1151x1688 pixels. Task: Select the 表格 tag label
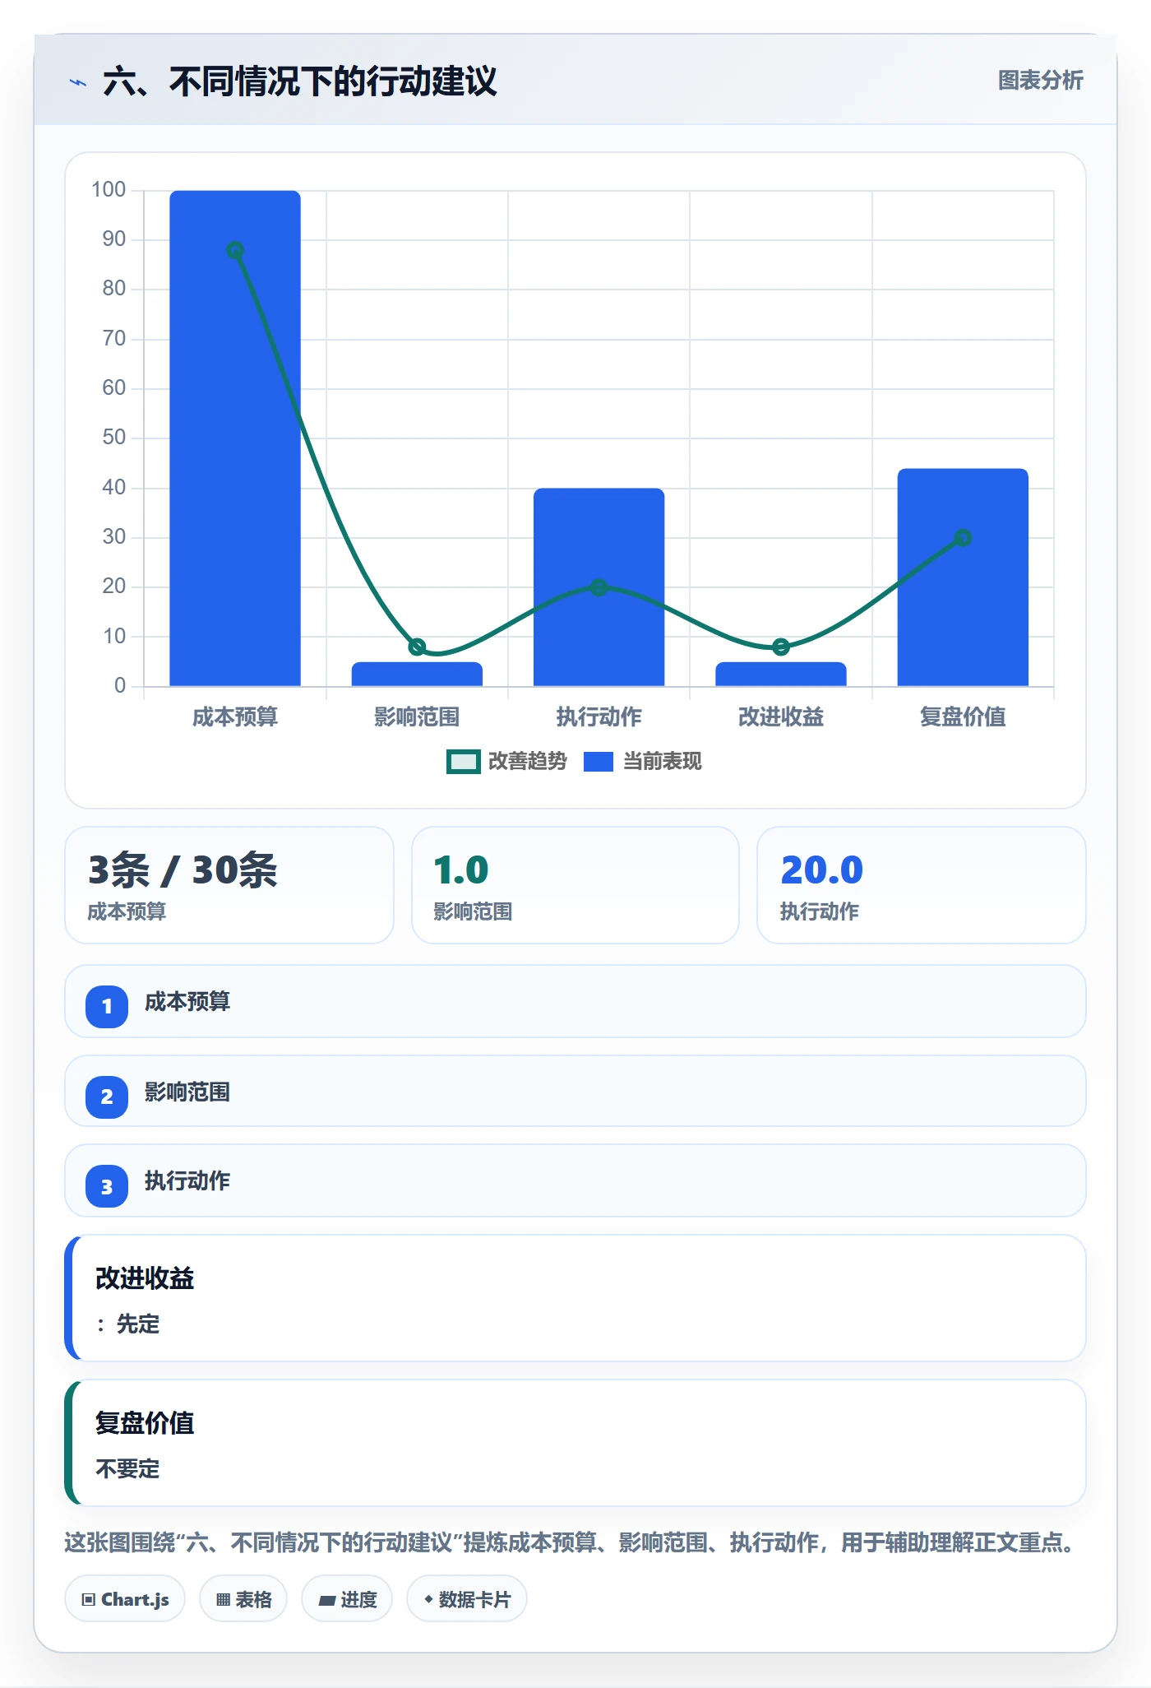pos(253,1600)
